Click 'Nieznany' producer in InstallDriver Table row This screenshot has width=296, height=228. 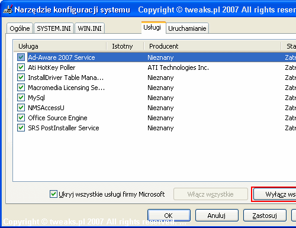pos(160,78)
